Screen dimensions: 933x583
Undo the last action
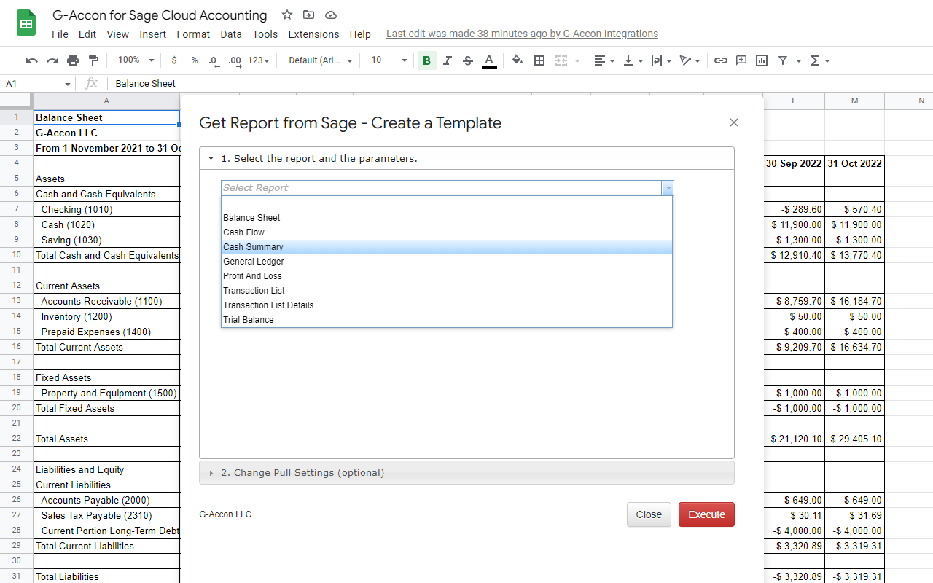tap(31, 60)
